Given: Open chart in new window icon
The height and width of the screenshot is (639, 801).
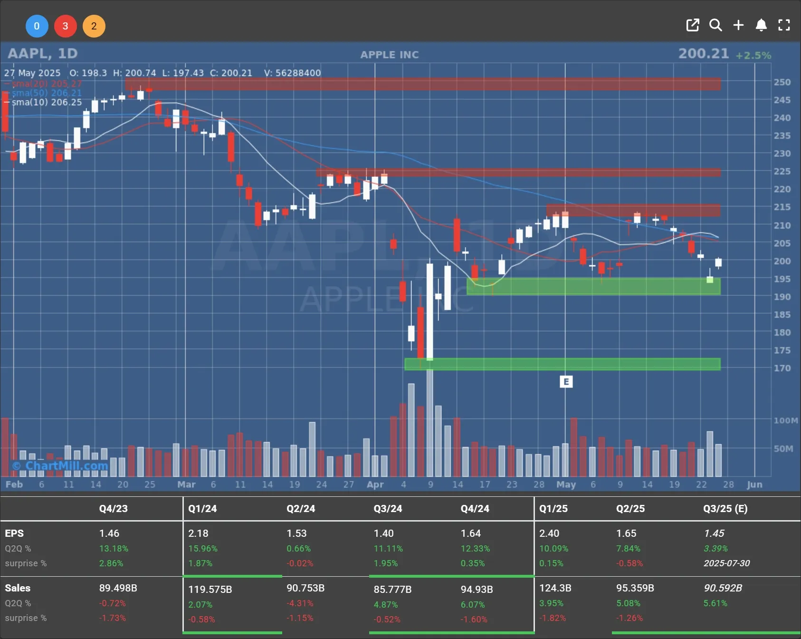Looking at the screenshot, I should pyautogui.click(x=693, y=25).
